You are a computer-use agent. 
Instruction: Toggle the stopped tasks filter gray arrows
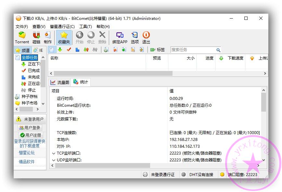tap(95, 50)
